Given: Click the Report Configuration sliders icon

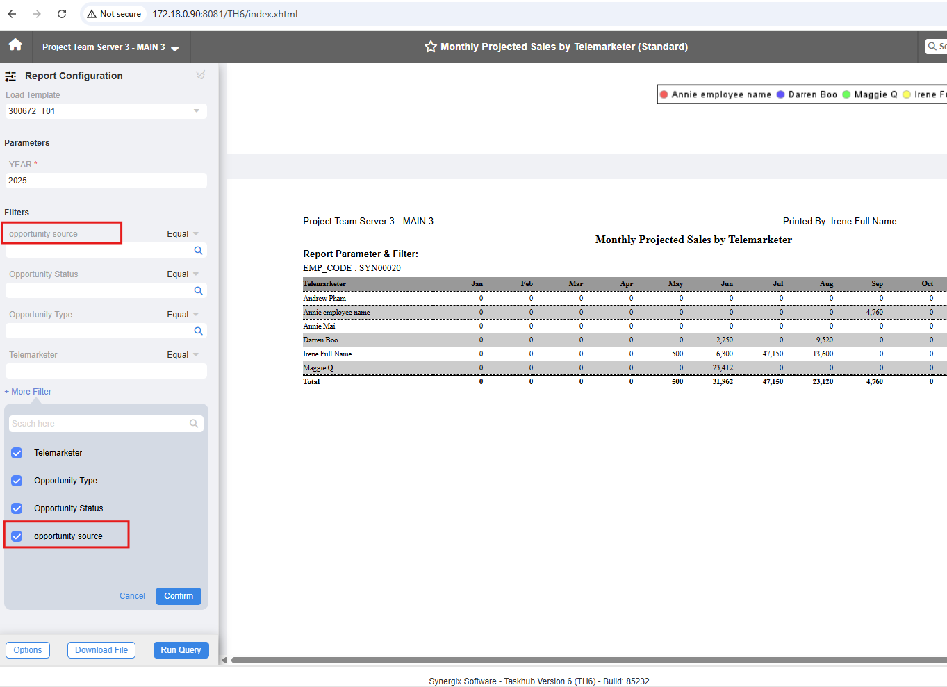Looking at the screenshot, I should click(x=10, y=76).
